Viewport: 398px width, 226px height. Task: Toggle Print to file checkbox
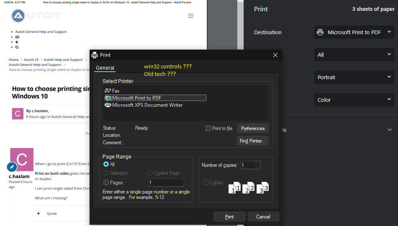208,128
